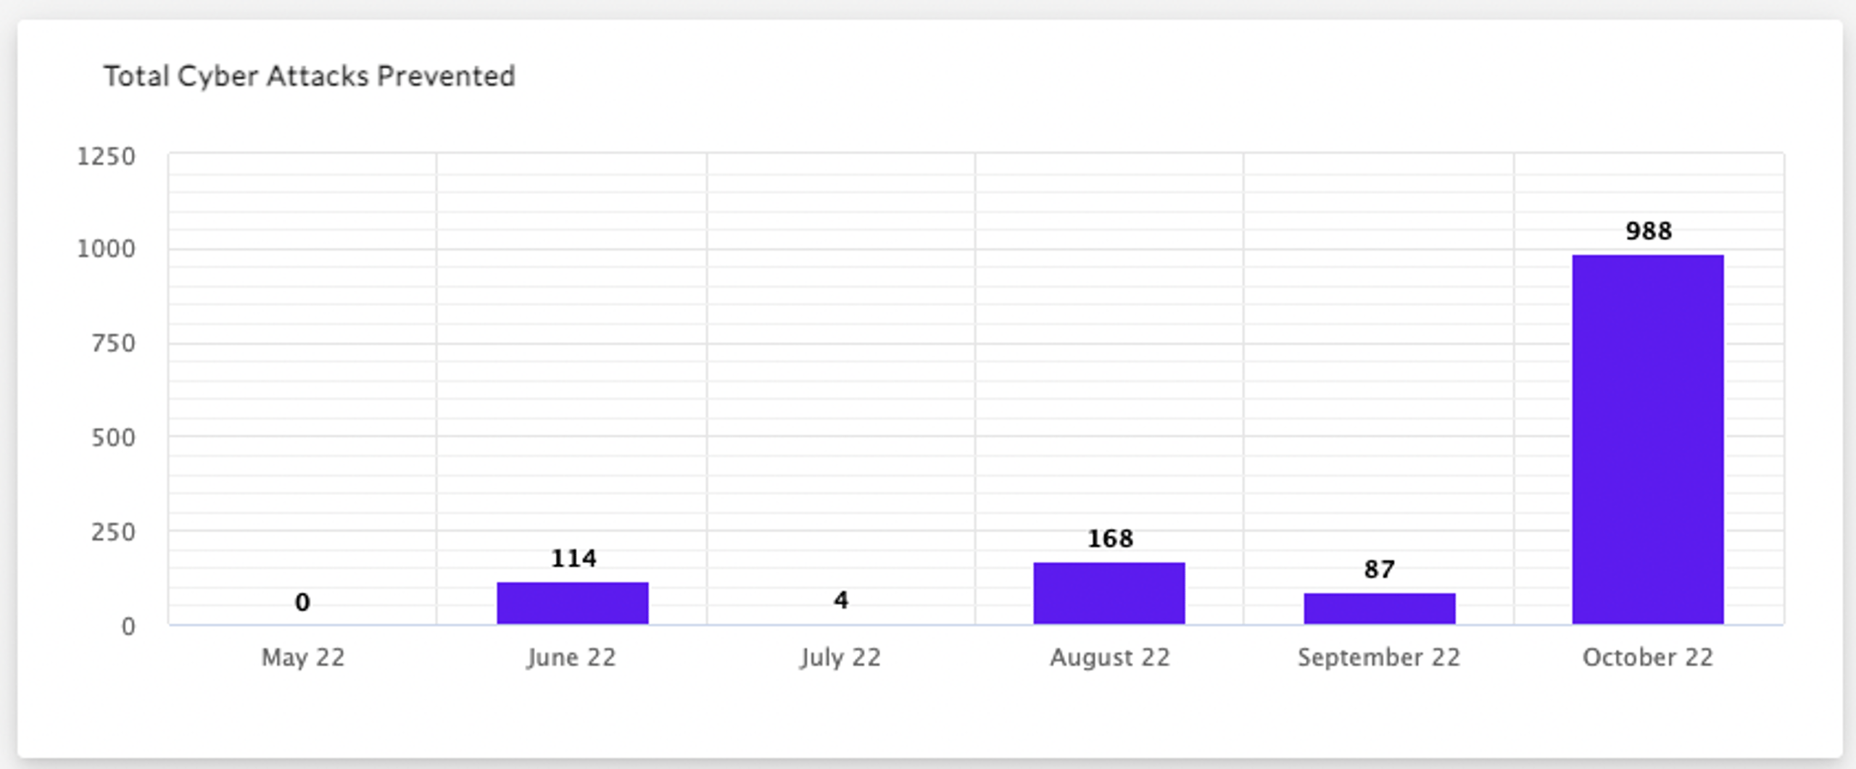Image resolution: width=1856 pixels, height=769 pixels.
Task: Select the 114 data label
Action: pyautogui.click(x=573, y=558)
